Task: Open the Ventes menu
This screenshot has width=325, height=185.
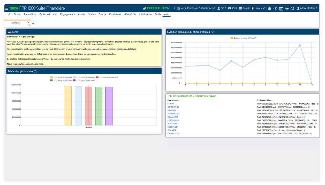Action: [x=92, y=14]
